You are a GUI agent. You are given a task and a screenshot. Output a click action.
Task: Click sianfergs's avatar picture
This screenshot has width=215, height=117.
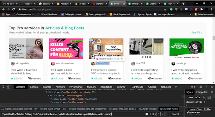[x=173, y=64]
